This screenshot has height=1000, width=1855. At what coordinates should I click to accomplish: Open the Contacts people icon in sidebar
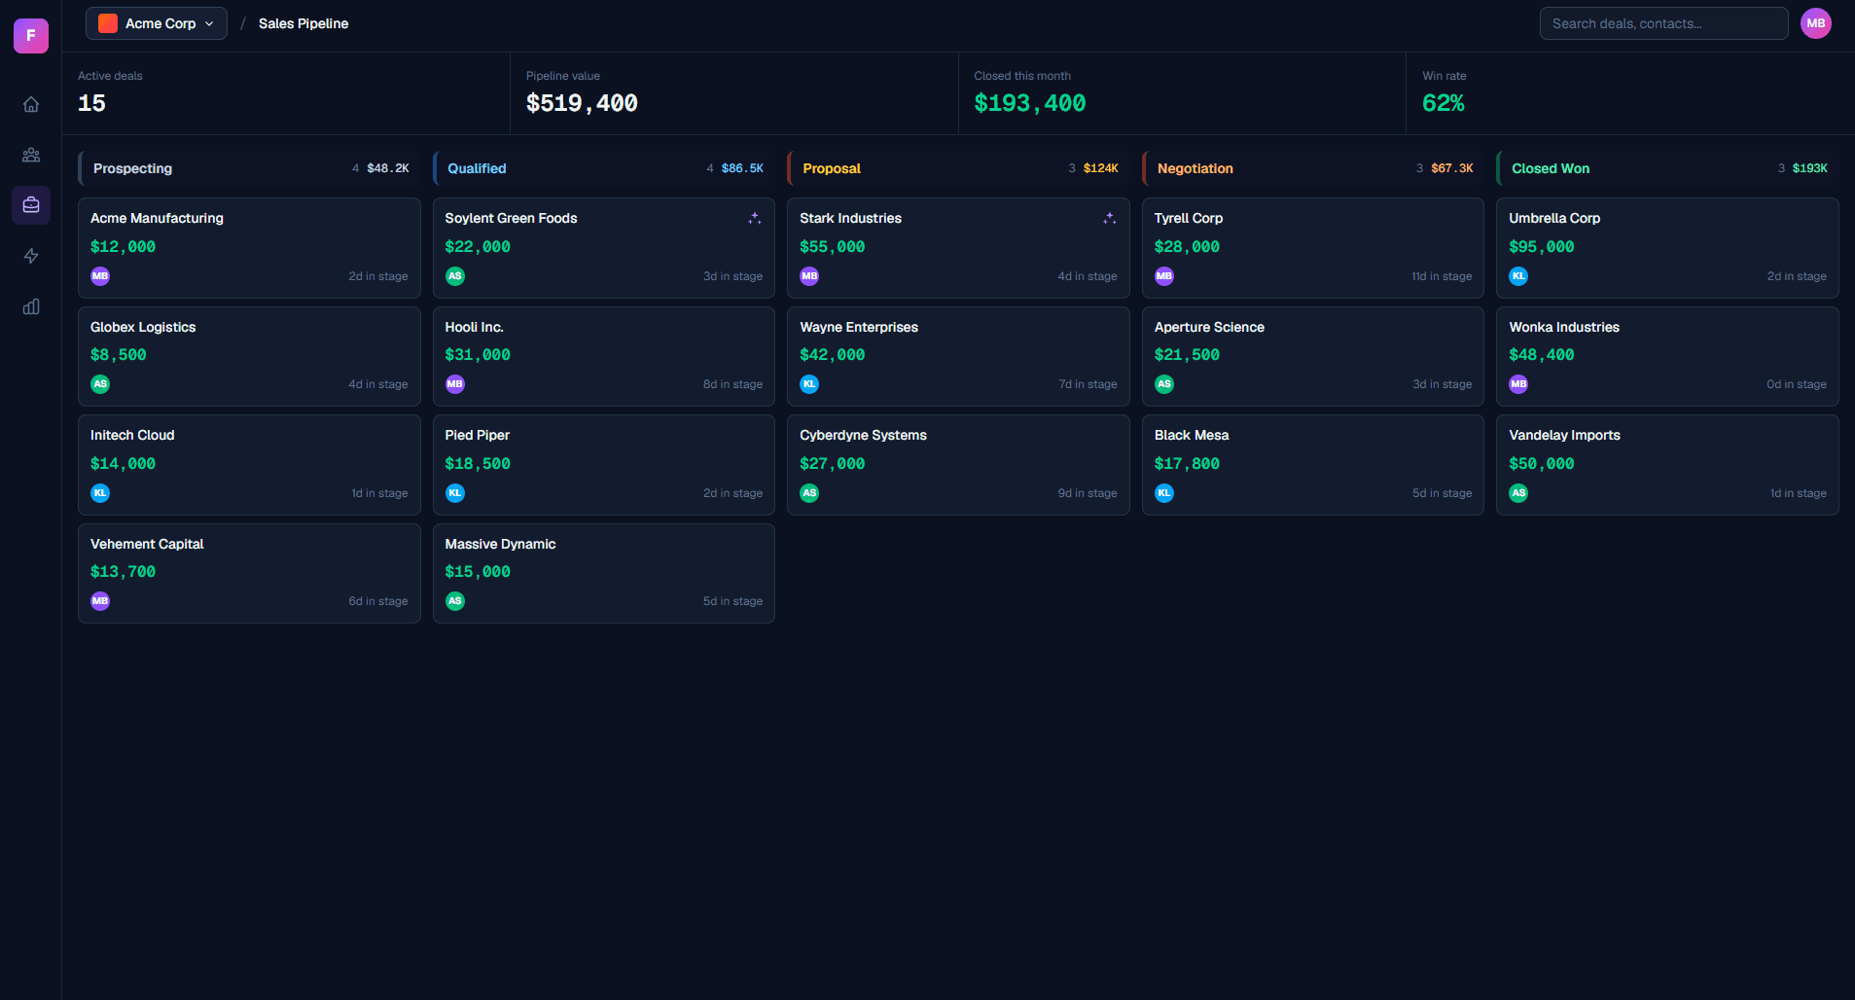click(x=31, y=155)
